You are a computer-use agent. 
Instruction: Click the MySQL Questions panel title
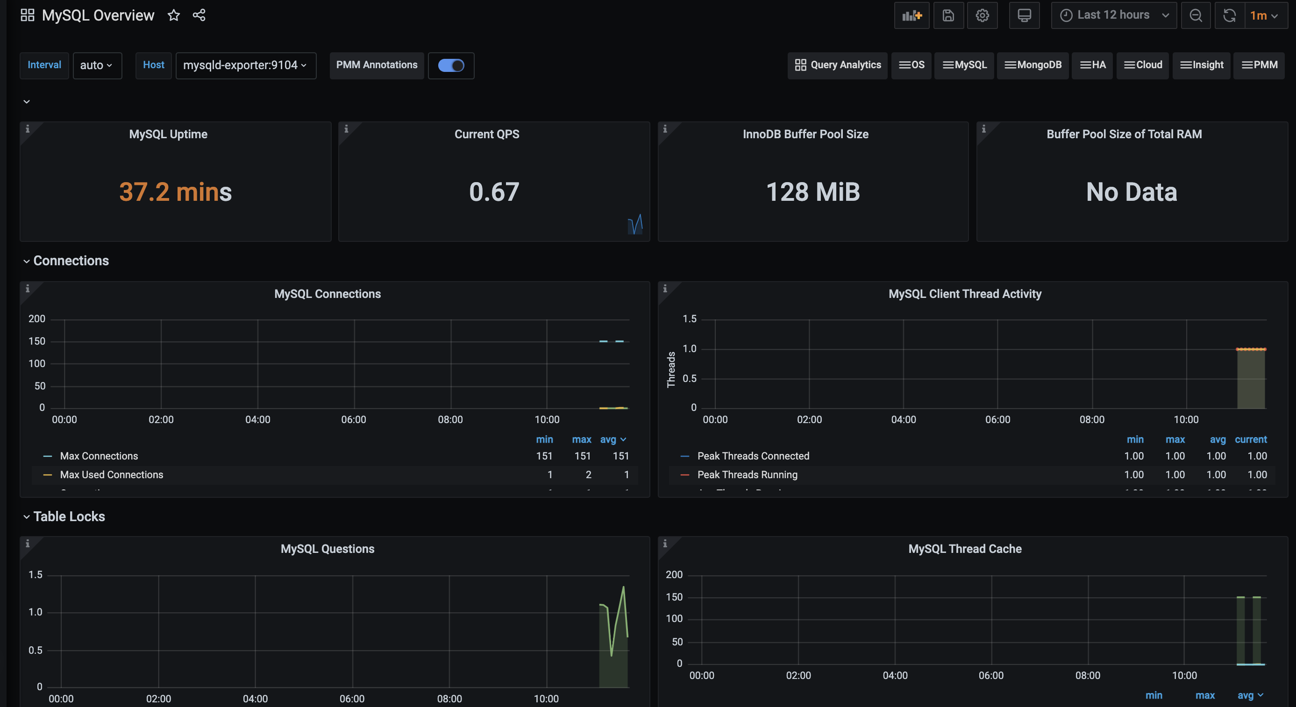tap(328, 549)
